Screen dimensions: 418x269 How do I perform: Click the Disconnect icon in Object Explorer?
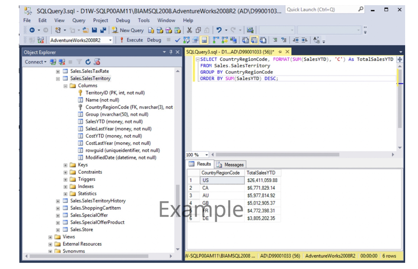click(x=62, y=62)
